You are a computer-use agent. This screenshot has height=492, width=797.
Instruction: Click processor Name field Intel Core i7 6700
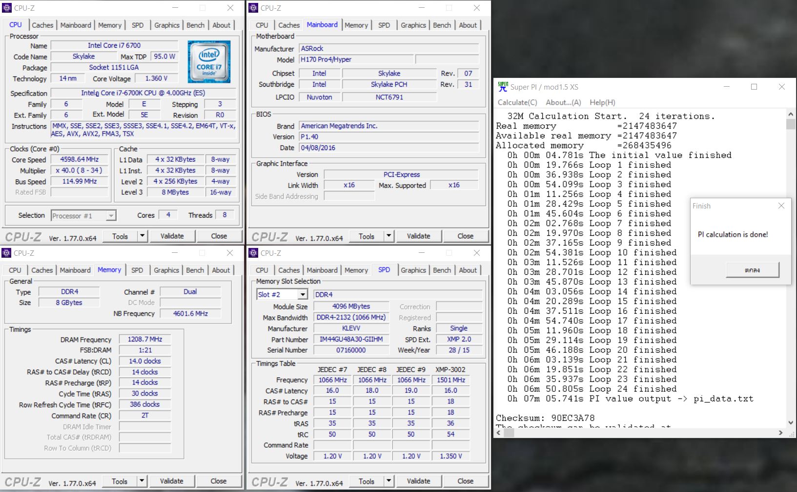tap(114, 45)
